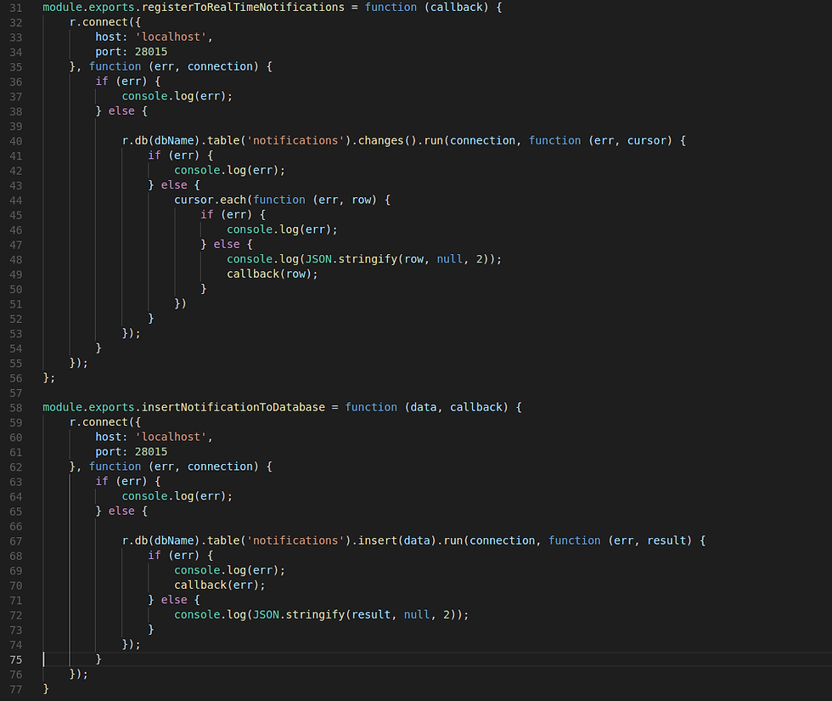Click 'localhost' string on line 60
This screenshot has height=701, width=832.
(x=171, y=437)
